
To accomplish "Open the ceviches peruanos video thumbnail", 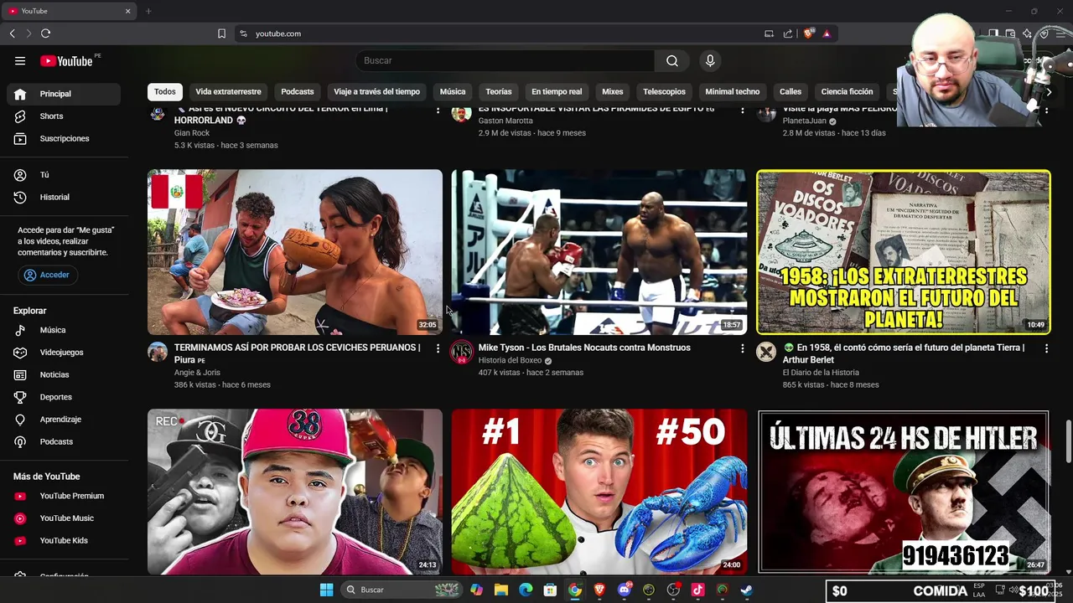I will [295, 252].
